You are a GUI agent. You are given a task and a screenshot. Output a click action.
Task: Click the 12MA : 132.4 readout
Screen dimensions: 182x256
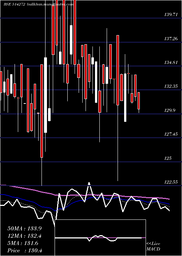[24, 236]
